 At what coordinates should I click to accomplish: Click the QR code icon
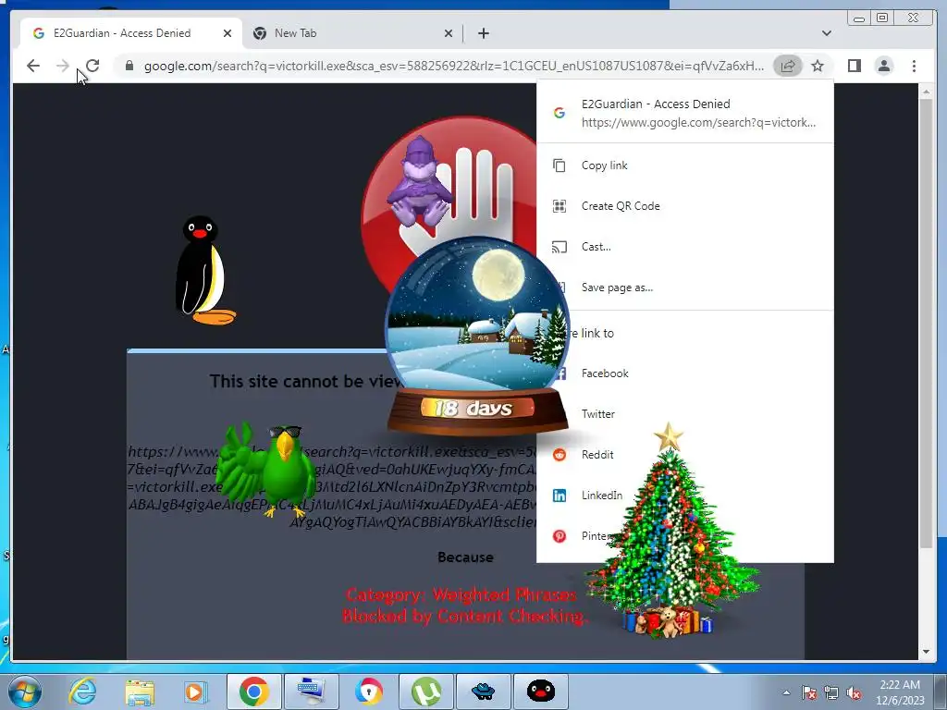coord(560,206)
